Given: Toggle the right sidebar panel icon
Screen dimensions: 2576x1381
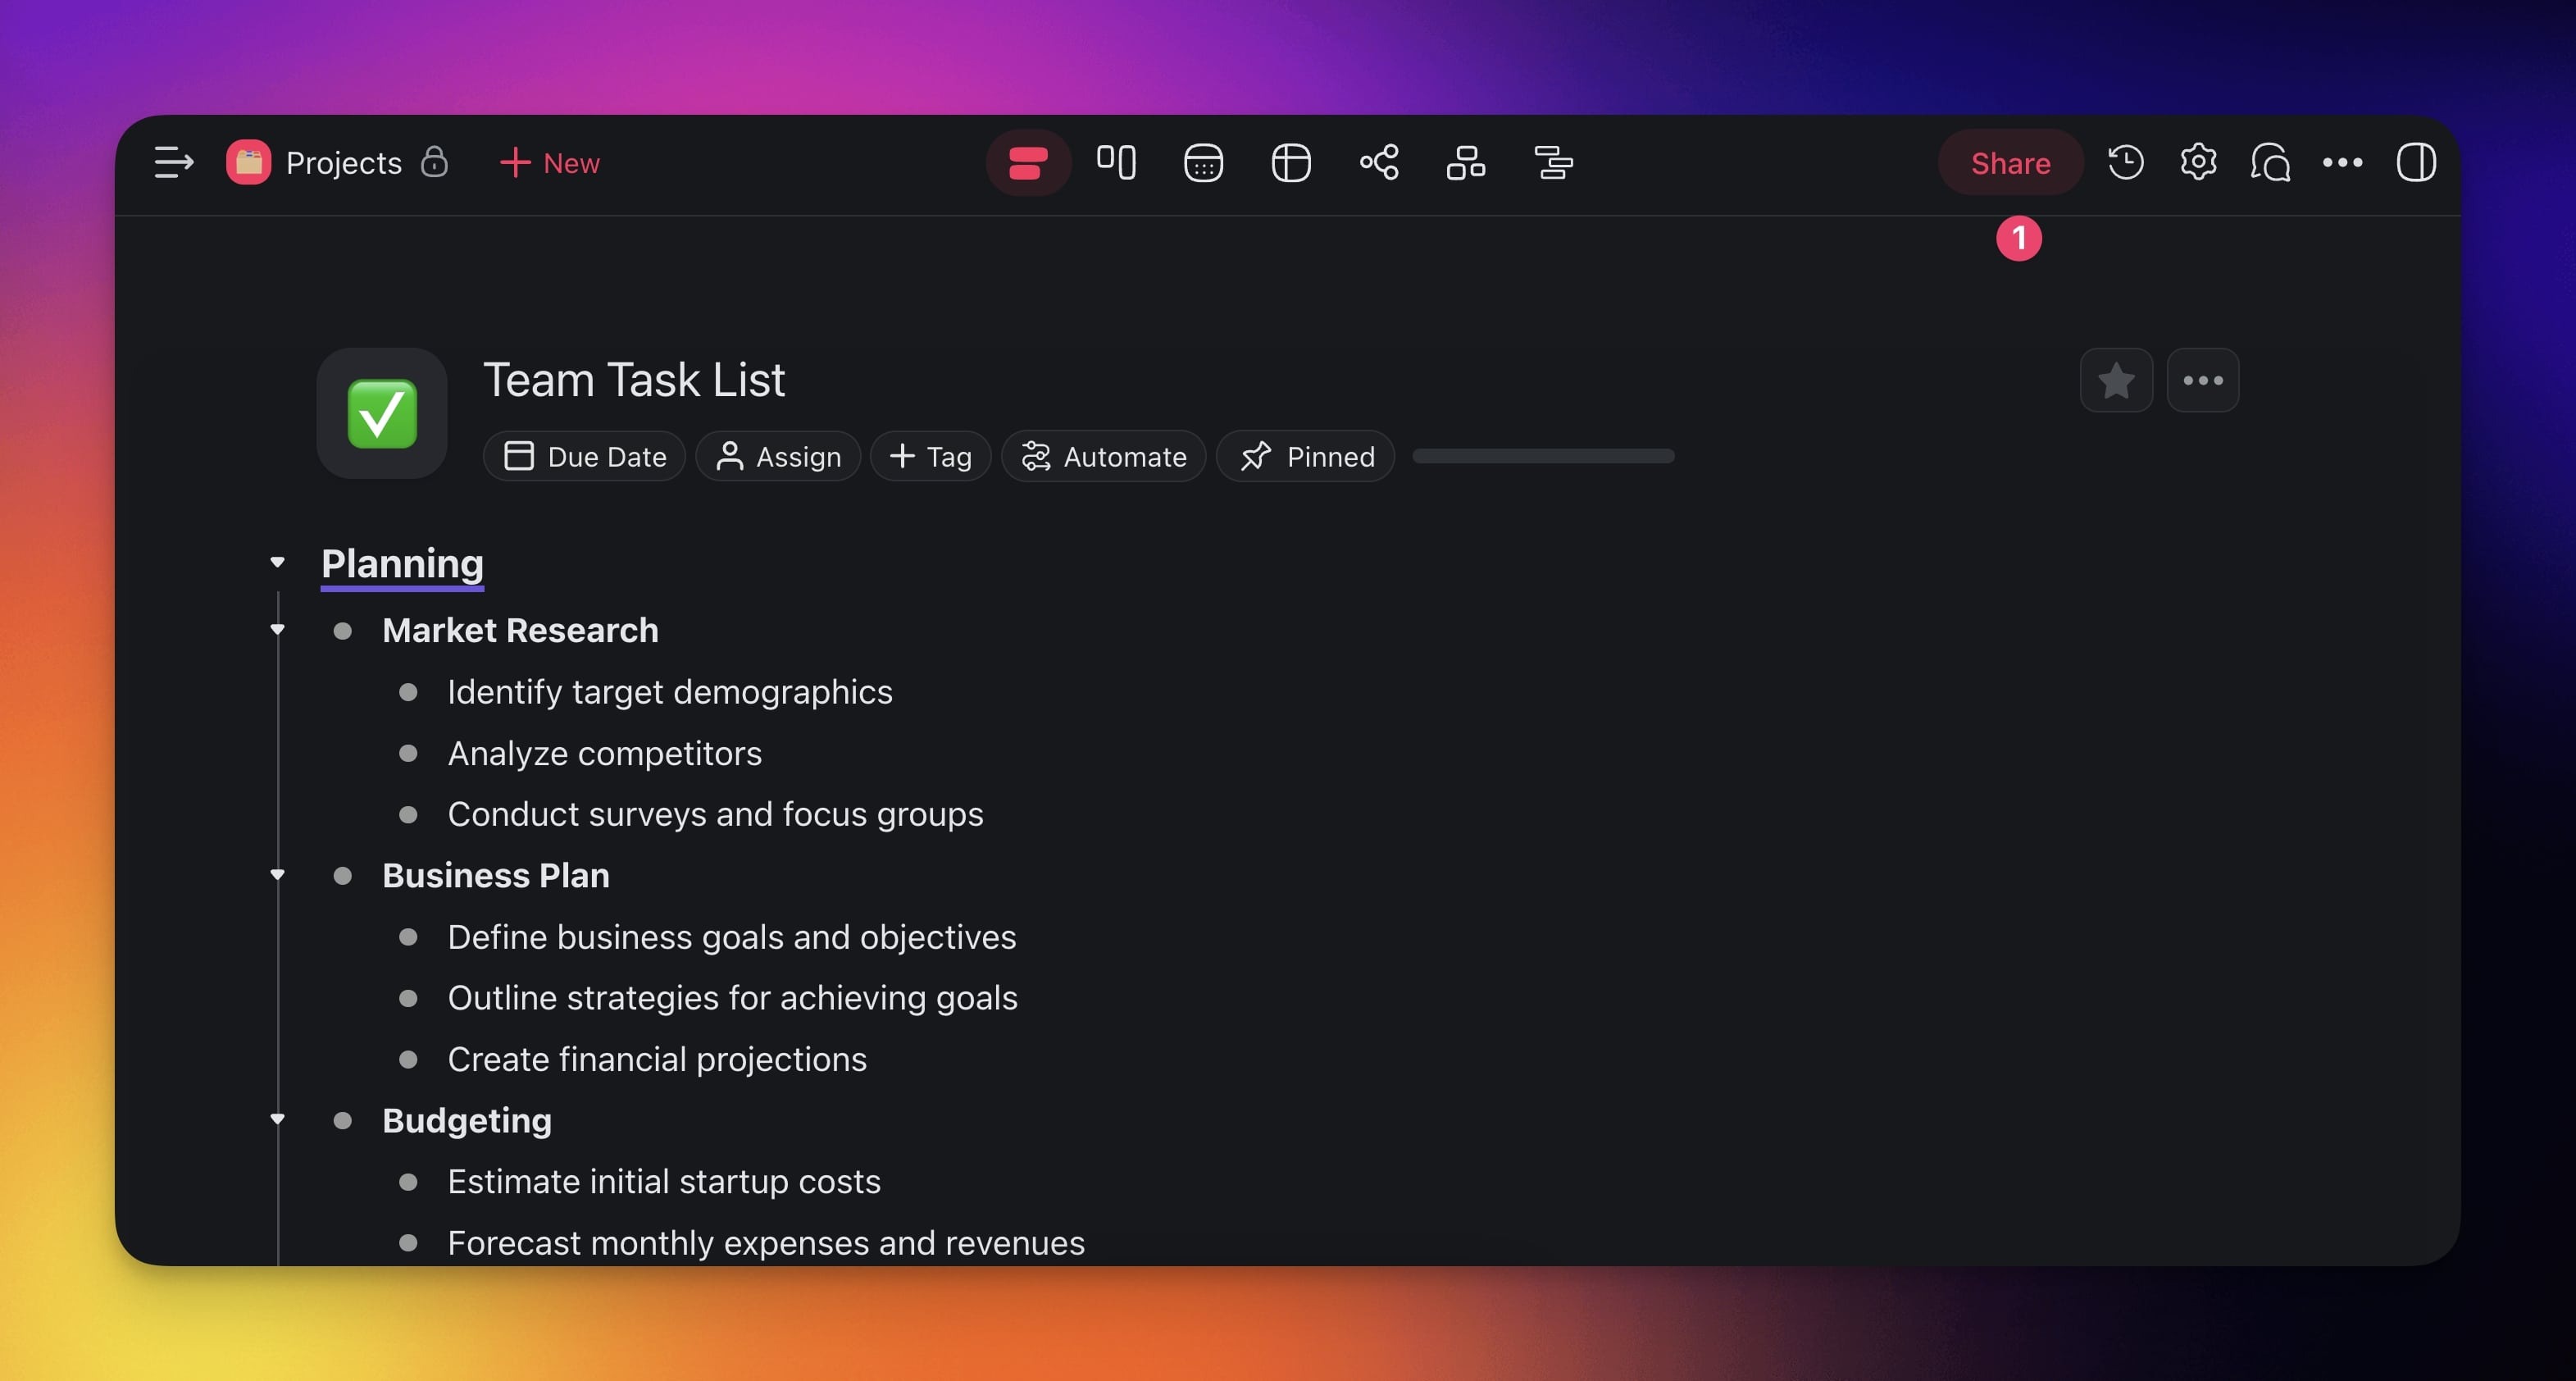Looking at the screenshot, I should (2415, 162).
